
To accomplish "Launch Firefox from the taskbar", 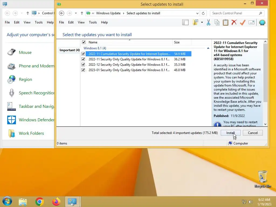I will pos(56,202).
